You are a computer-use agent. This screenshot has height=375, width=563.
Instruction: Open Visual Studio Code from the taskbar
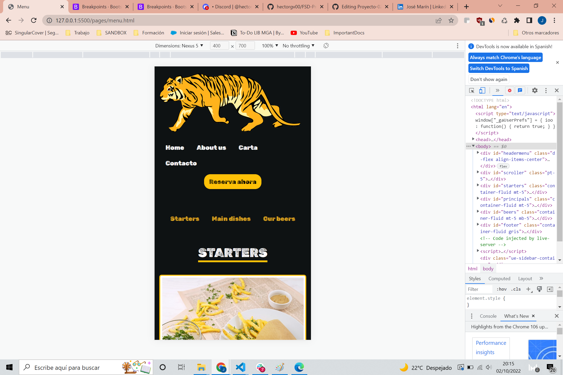[240, 367]
